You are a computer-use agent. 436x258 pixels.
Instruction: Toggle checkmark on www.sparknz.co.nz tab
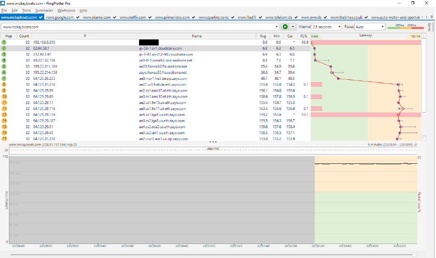(232, 17)
